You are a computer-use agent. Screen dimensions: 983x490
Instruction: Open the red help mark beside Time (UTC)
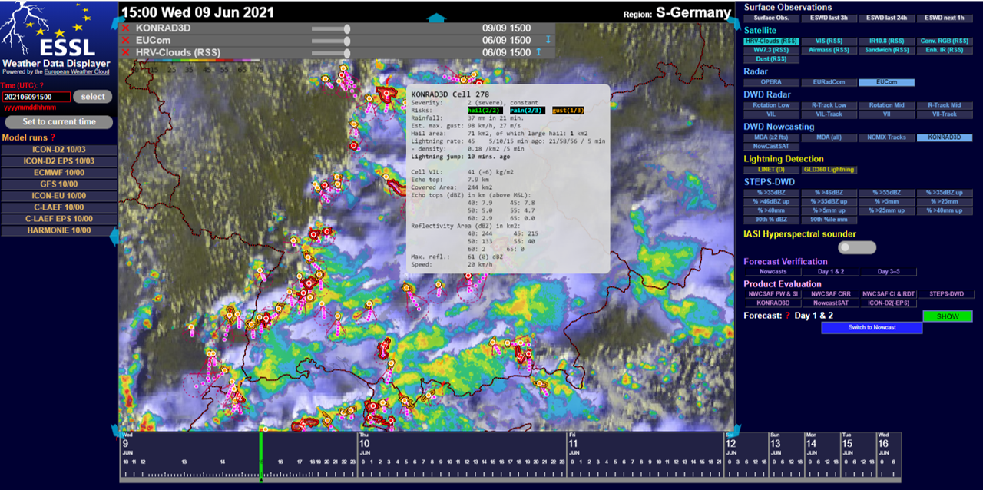41,85
